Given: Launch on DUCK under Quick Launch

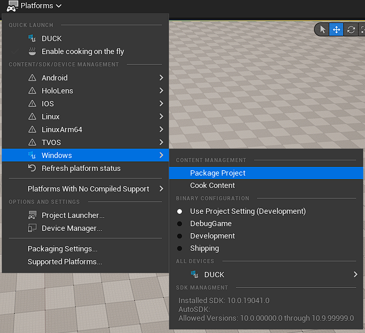Looking at the screenshot, I should click(85, 38).
